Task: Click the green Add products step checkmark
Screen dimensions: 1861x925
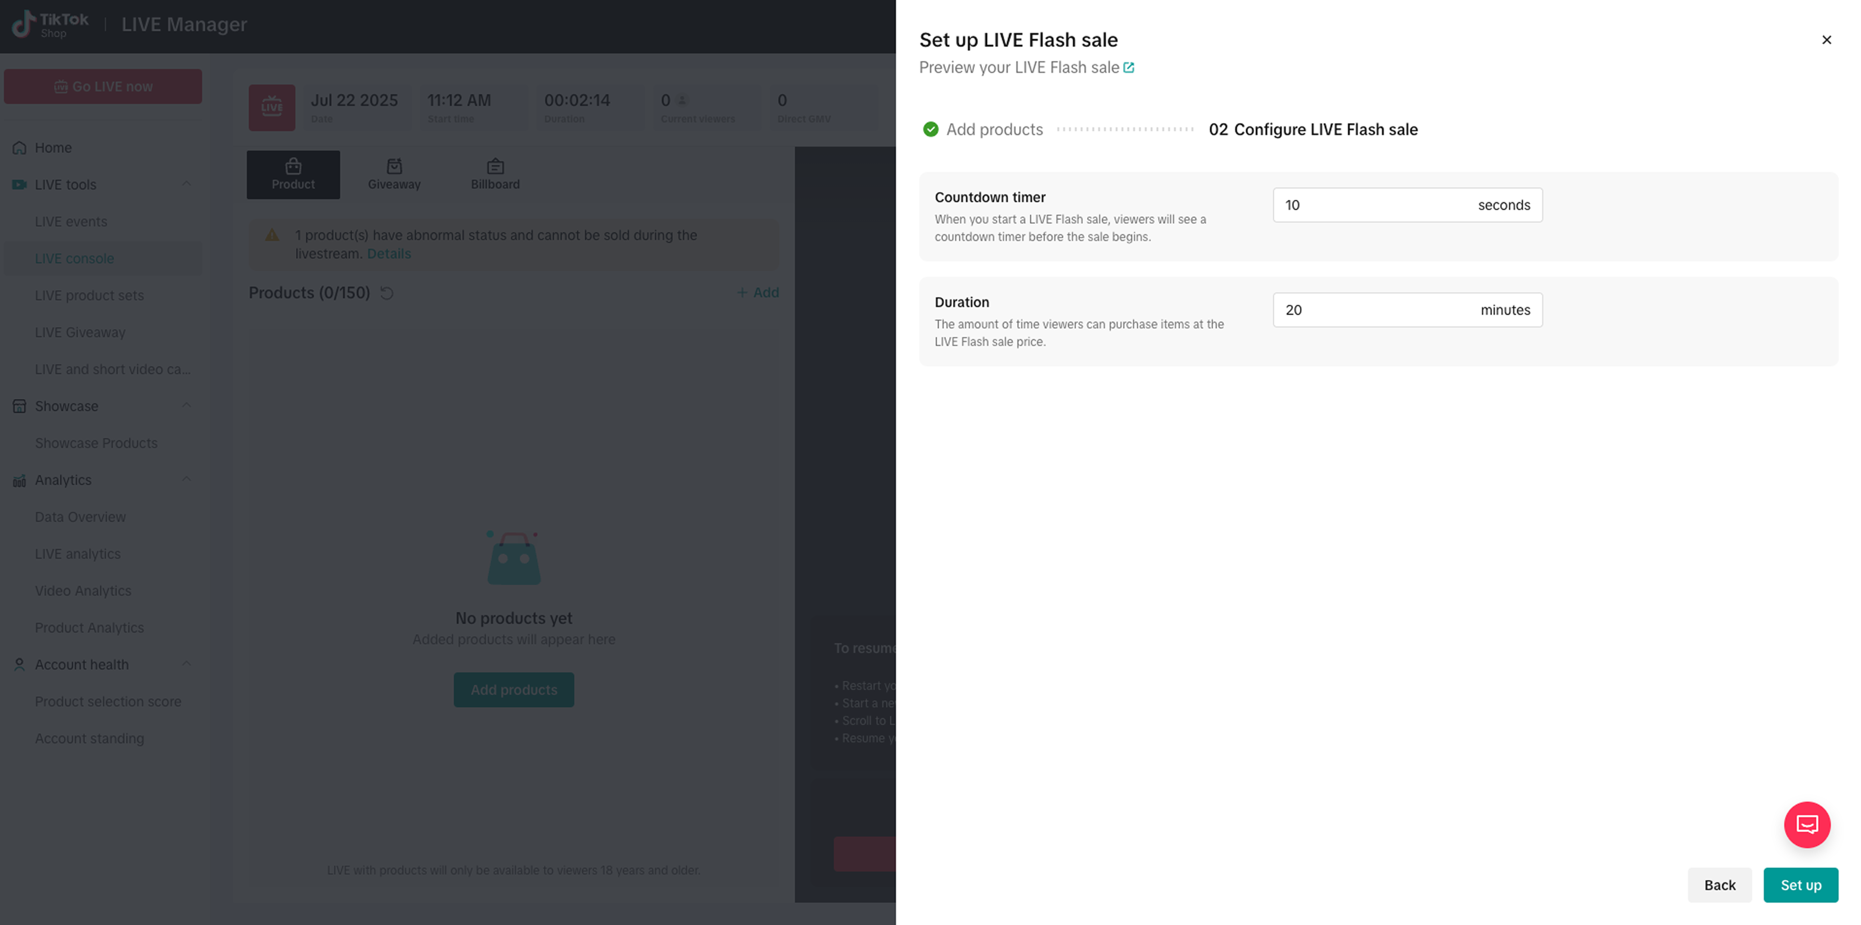Action: [x=930, y=129]
